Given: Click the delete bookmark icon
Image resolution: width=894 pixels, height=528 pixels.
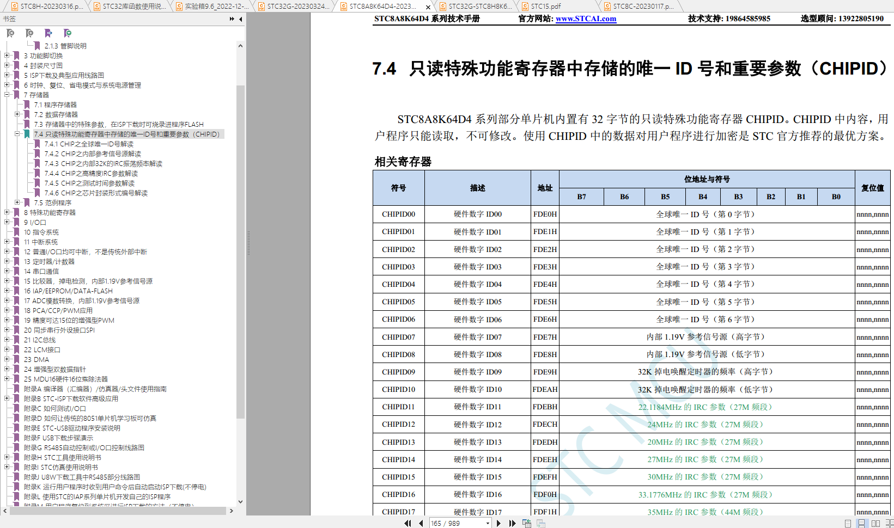Looking at the screenshot, I should [x=10, y=33].
